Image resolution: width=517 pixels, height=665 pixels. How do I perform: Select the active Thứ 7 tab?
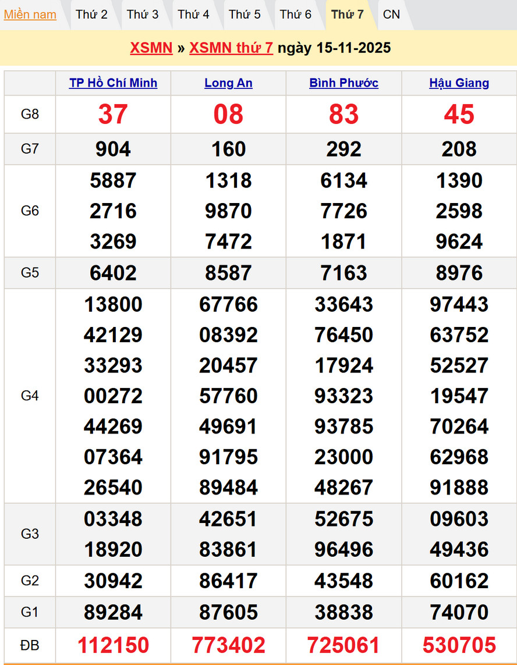[348, 15]
